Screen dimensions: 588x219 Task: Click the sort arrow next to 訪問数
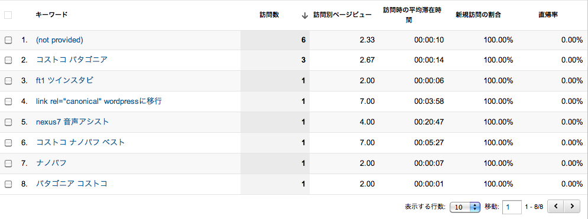point(305,15)
